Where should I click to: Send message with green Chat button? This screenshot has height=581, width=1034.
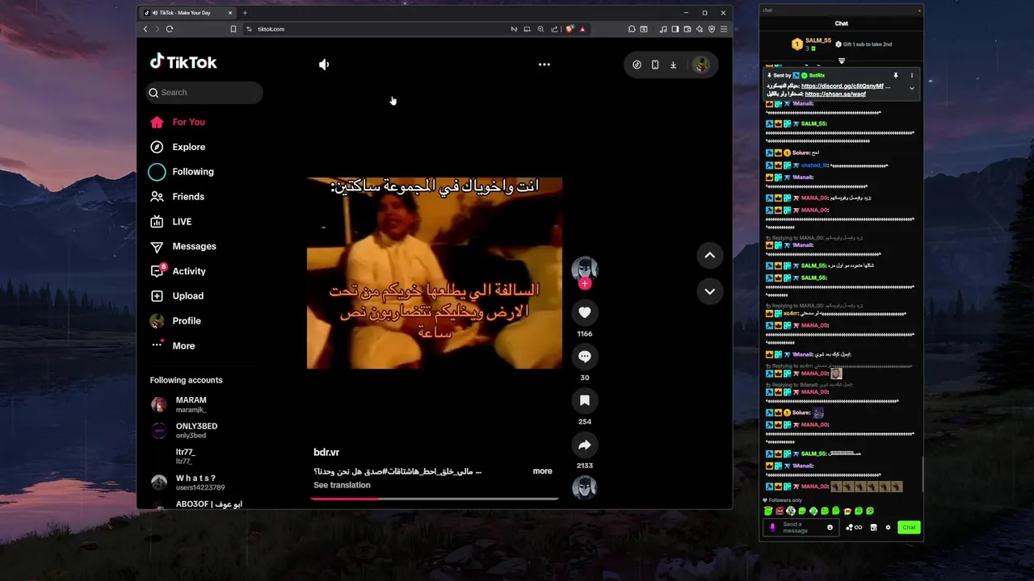point(909,528)
